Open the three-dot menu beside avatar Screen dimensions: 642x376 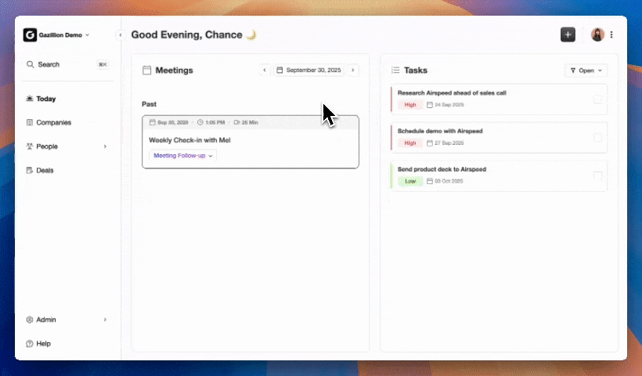coord(611,34)
